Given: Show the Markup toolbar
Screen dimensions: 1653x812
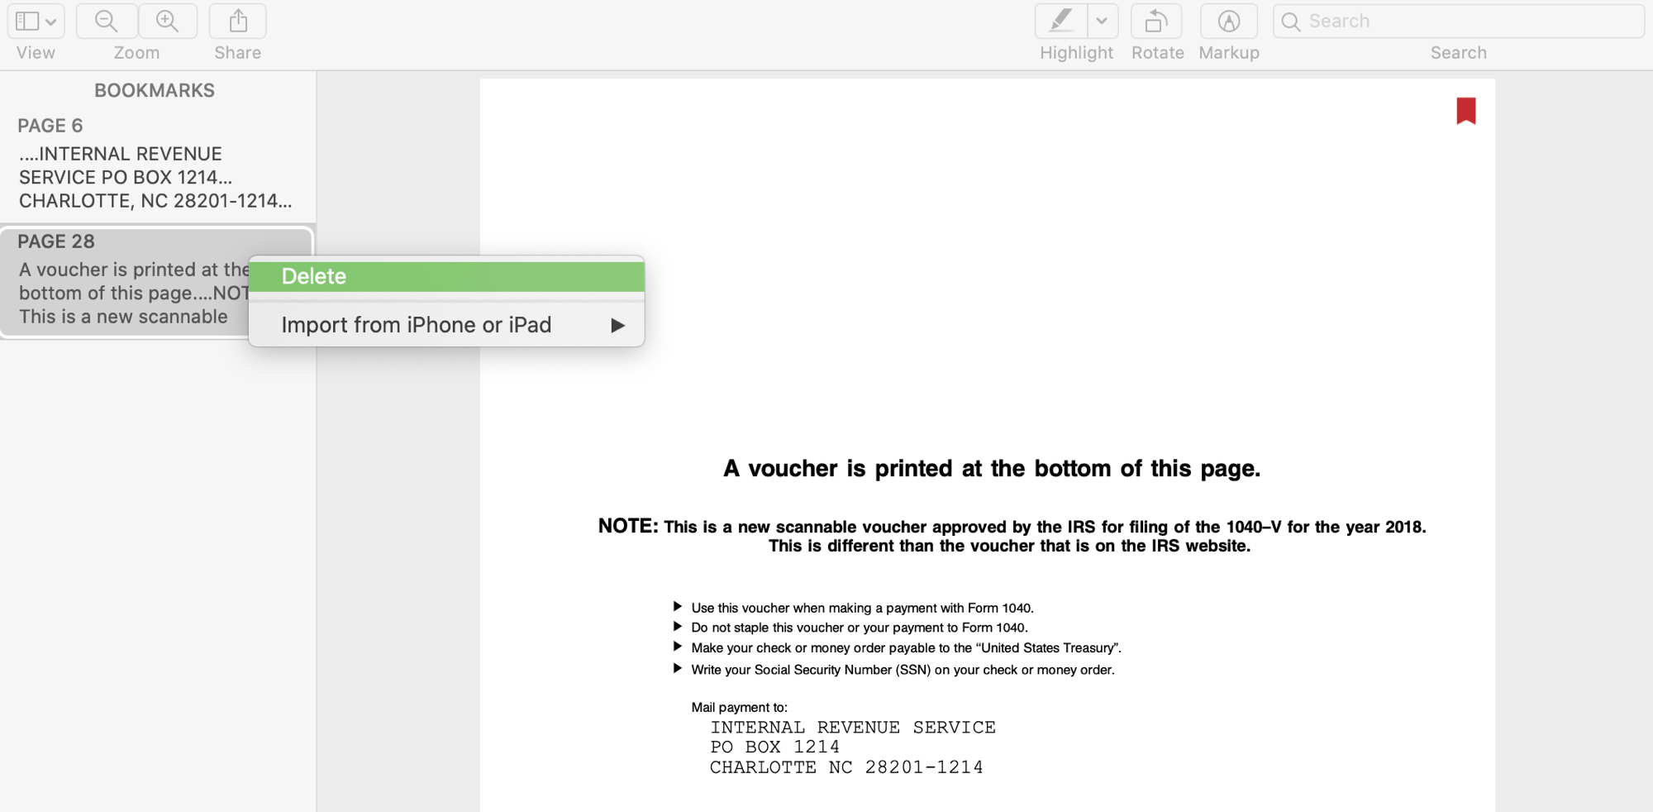Looking at the screenshot, I should (x=1229, y=21).
